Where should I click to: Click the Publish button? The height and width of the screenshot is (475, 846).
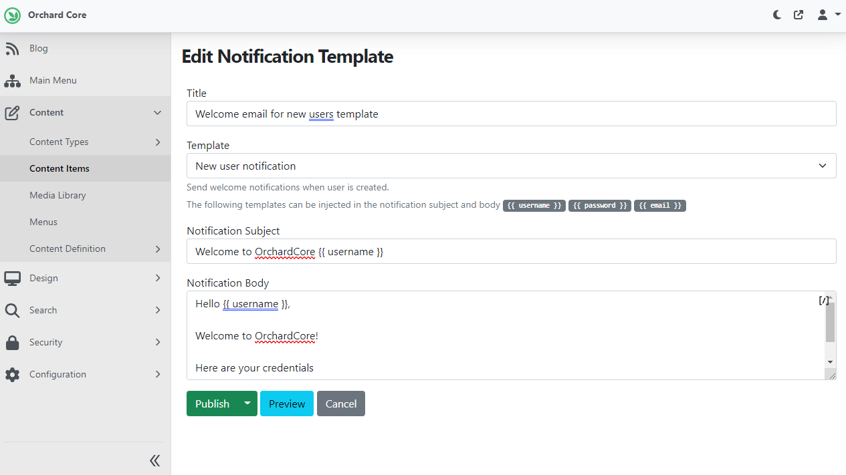tap(212, 404)
